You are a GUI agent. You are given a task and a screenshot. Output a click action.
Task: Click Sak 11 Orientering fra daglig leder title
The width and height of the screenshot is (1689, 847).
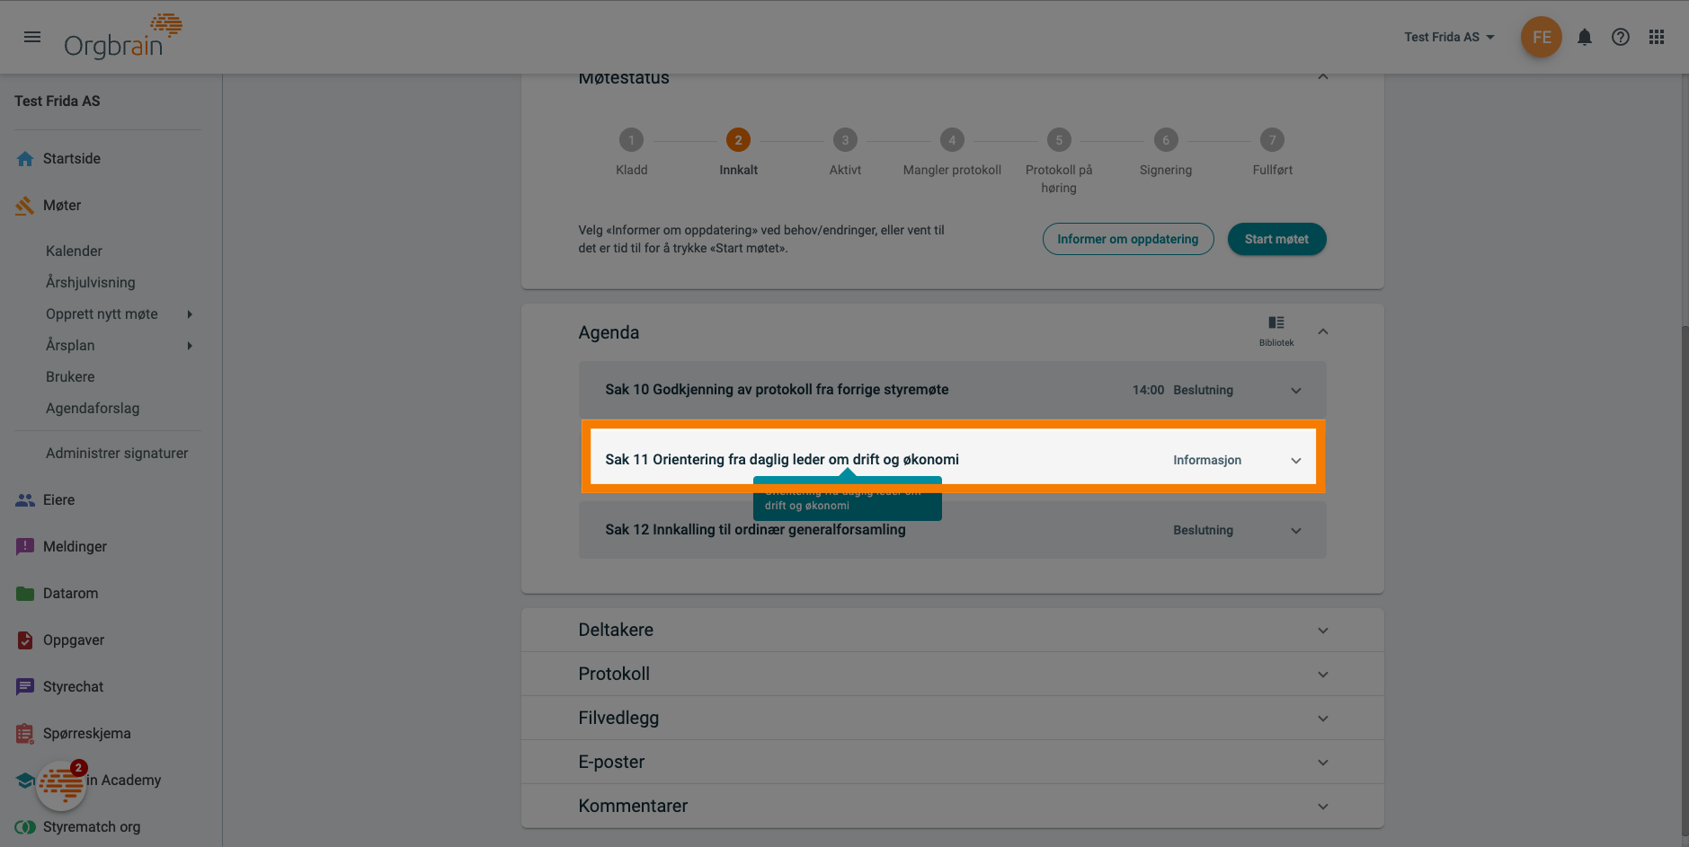[782, 460]
